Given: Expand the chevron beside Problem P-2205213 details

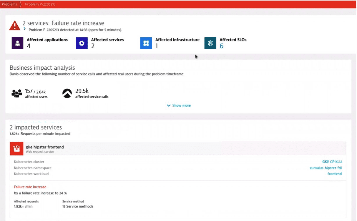Looking at the screenshot, I should 24,29.
